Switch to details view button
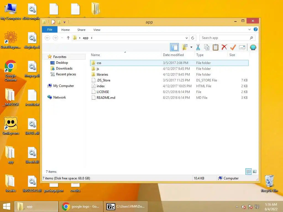 click(248, 171)
